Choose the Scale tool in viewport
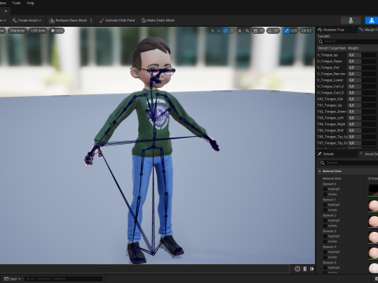 pos(232,31)
